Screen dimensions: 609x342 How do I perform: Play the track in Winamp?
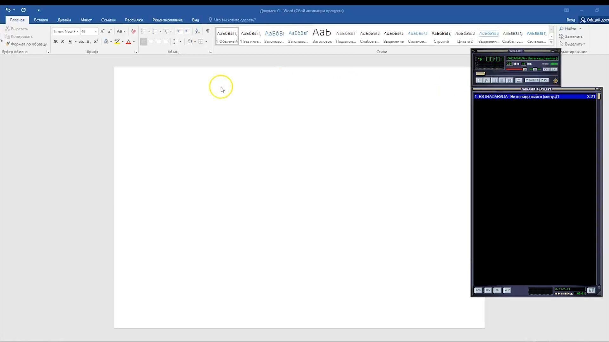487,80
